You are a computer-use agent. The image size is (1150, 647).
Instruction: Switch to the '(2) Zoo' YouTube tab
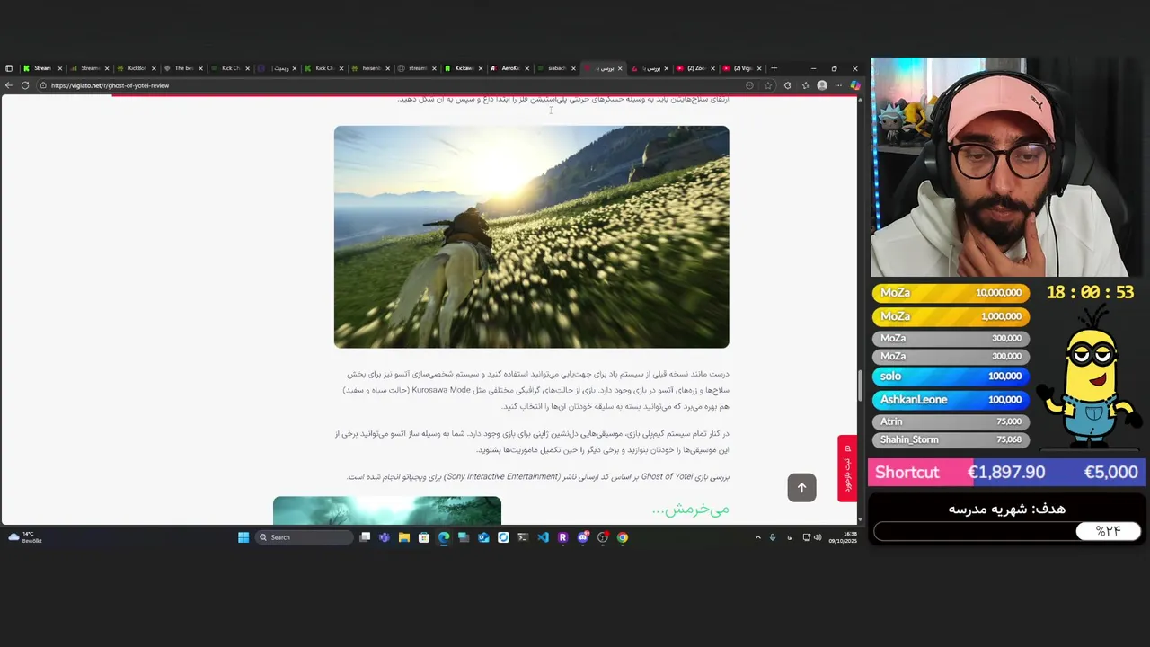[x=695, y=68]
